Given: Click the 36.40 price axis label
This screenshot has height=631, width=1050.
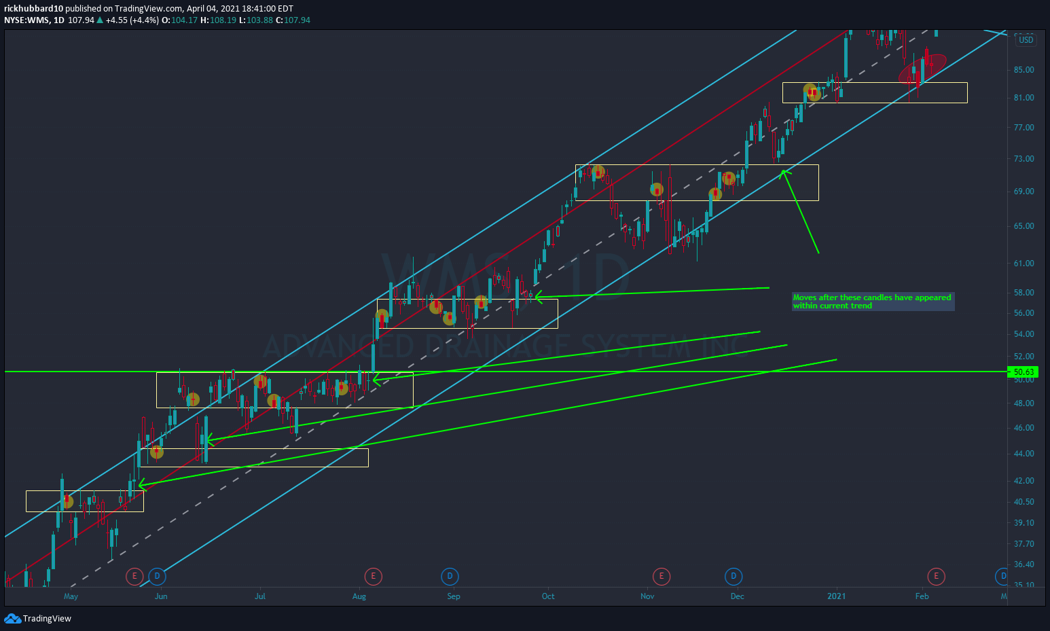Looking at the screenshot, I should 1024,564.
